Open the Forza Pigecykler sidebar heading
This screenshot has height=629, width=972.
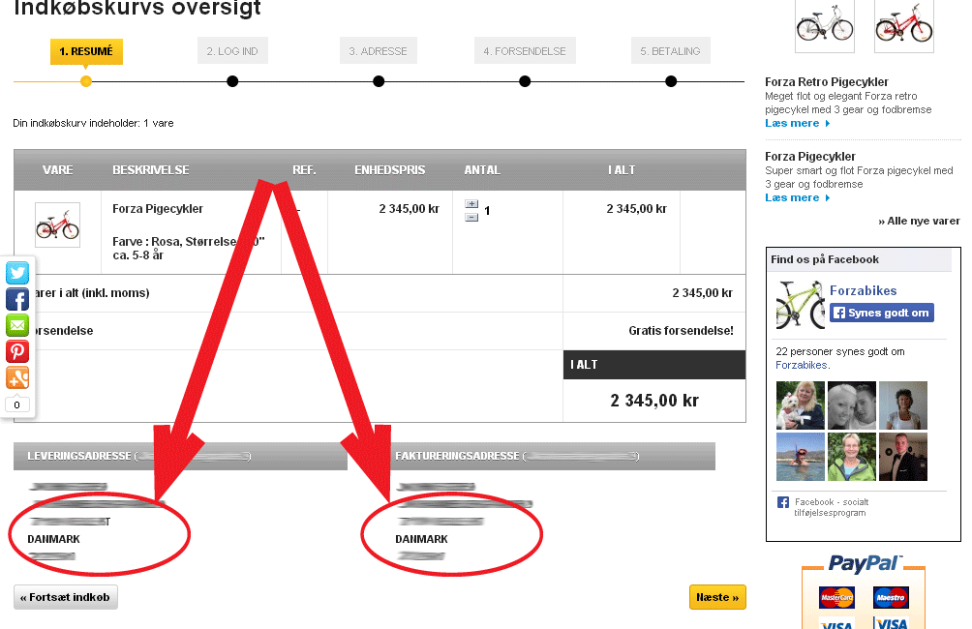click(x=810, y=156)
